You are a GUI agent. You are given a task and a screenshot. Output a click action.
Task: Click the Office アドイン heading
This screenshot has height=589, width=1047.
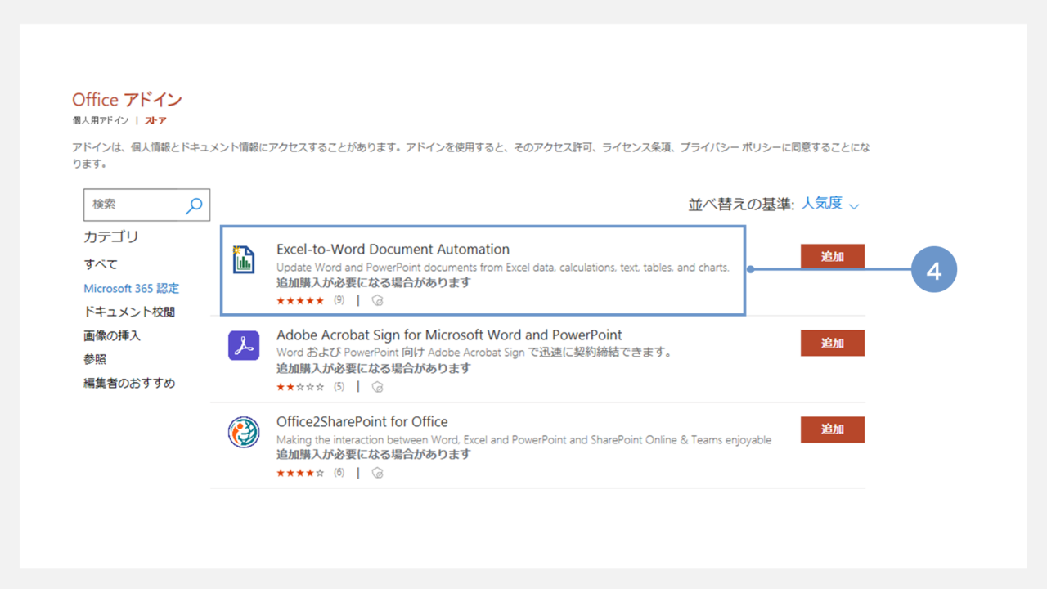tap(127, 100)
